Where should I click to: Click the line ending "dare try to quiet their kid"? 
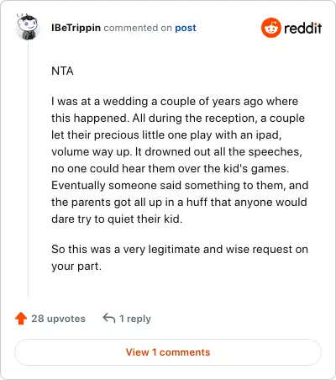(117, 219)
